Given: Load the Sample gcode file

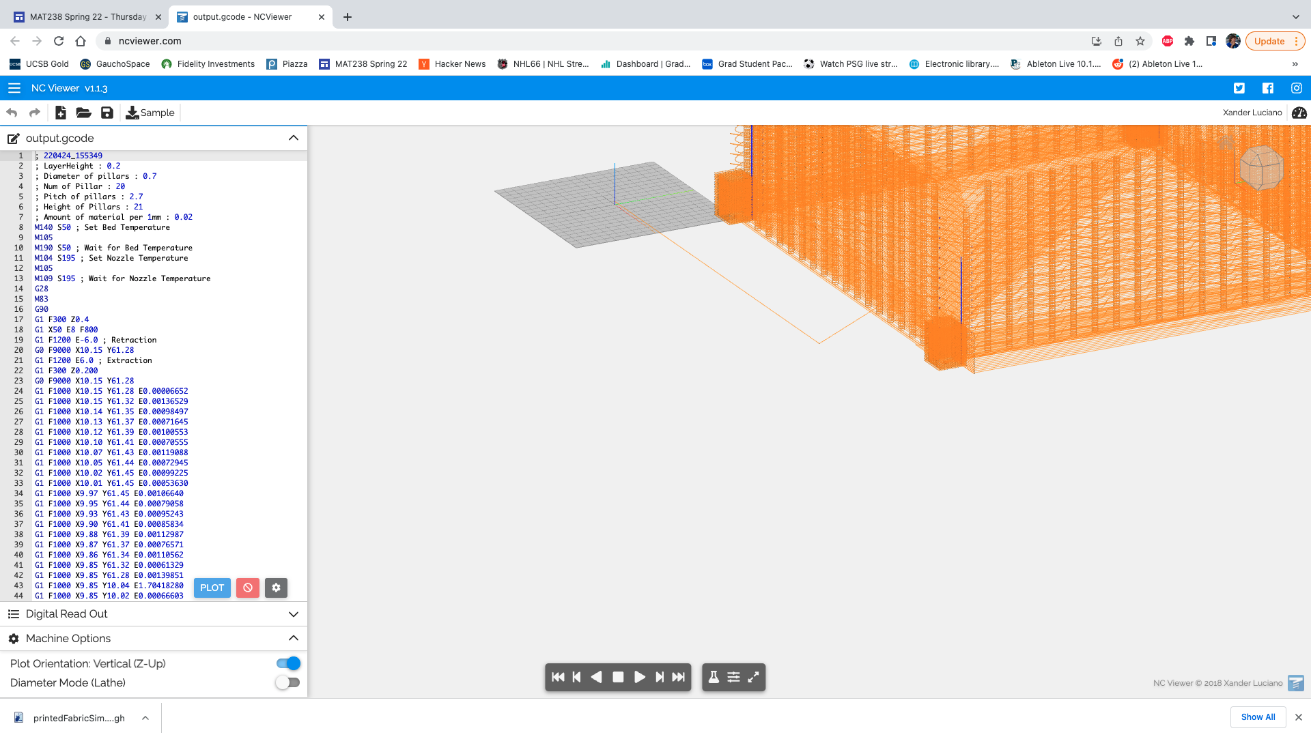Looking at the screenshot, I should click(150, 113).
